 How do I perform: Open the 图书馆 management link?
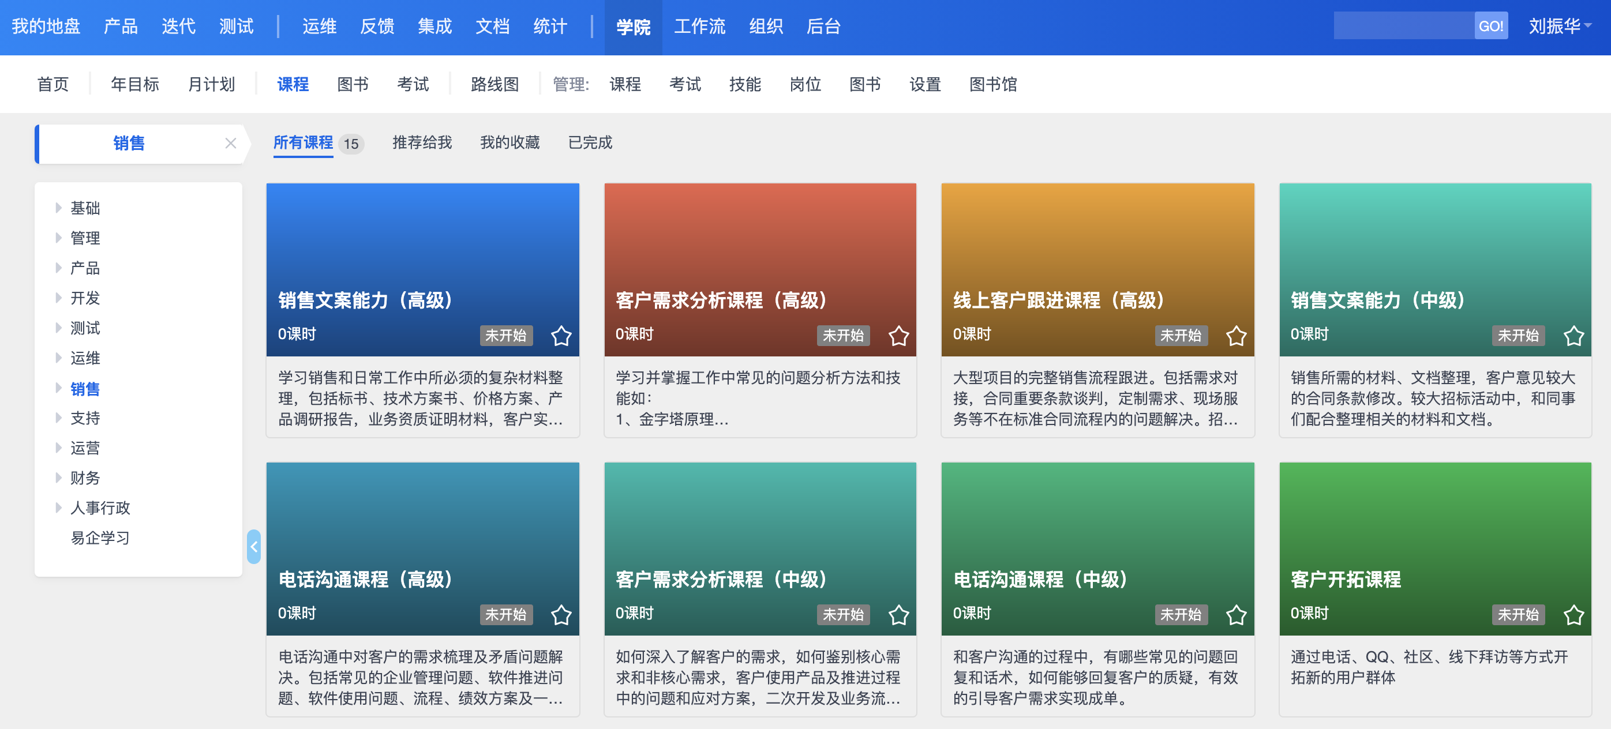click(x=992, y=84)
